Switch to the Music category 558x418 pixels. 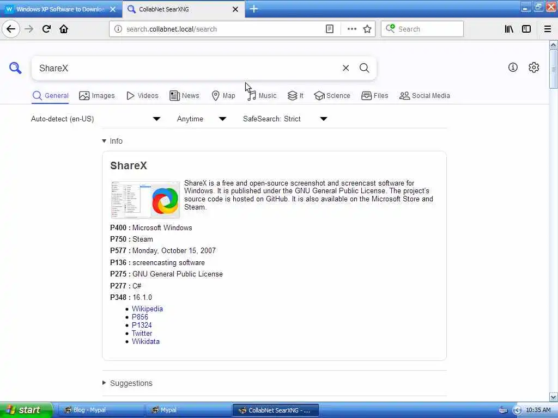(x=262, y=96)
